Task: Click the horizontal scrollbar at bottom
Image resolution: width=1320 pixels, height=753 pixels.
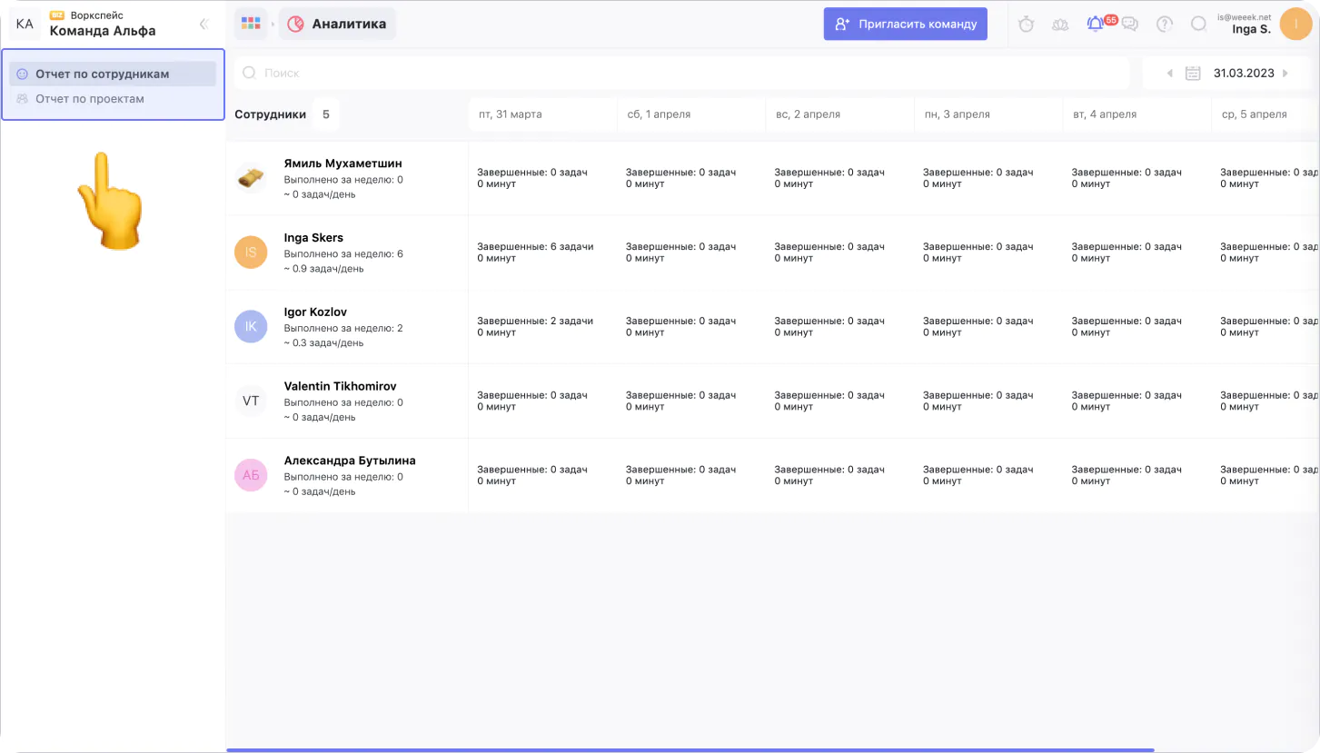Action: click(690, 749)
